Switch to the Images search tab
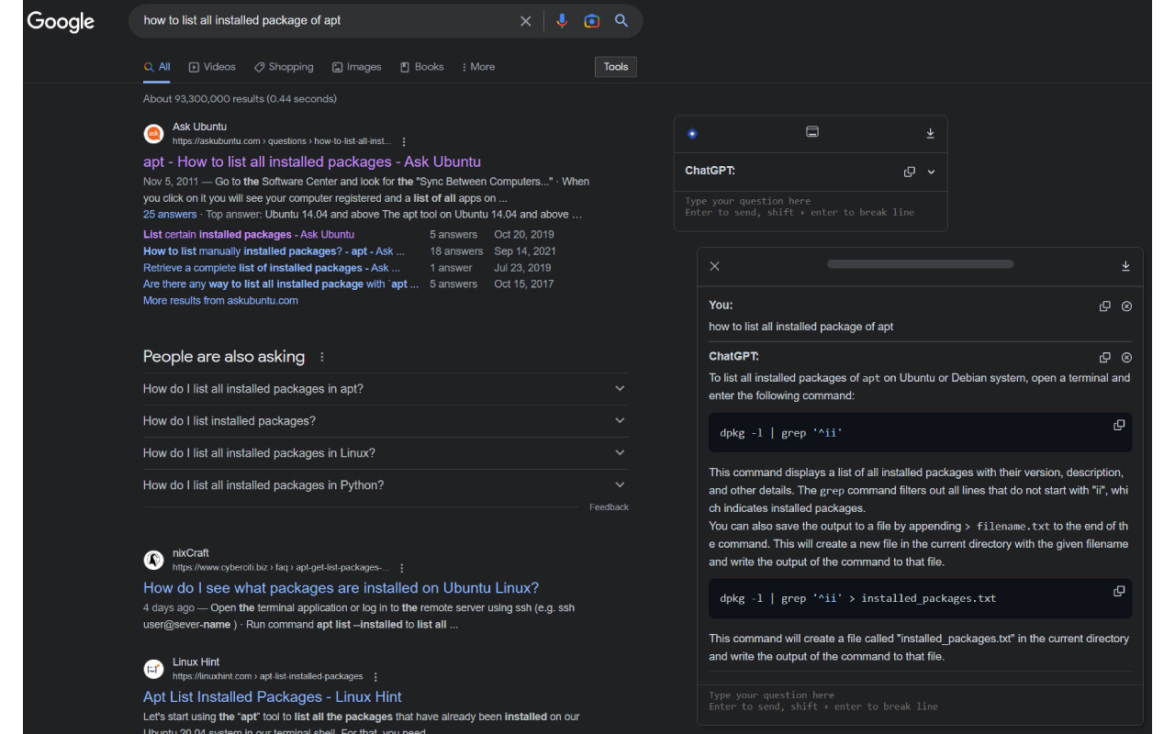The width and height of the screenshot is (1175, 734). pos(356,66)
